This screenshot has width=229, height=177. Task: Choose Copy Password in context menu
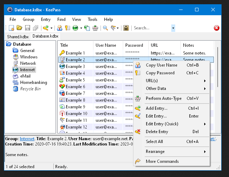172,73
